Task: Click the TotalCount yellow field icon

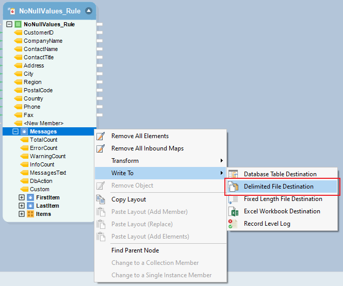Action: point(24,140)
